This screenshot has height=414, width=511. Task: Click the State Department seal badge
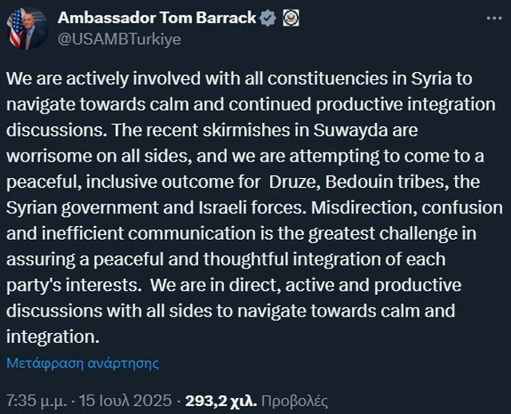(x=291, y=18)
